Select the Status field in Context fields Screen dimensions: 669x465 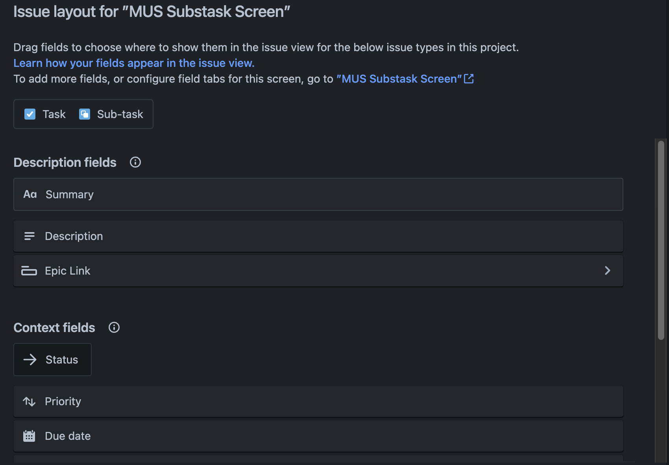tap(52, 359)
